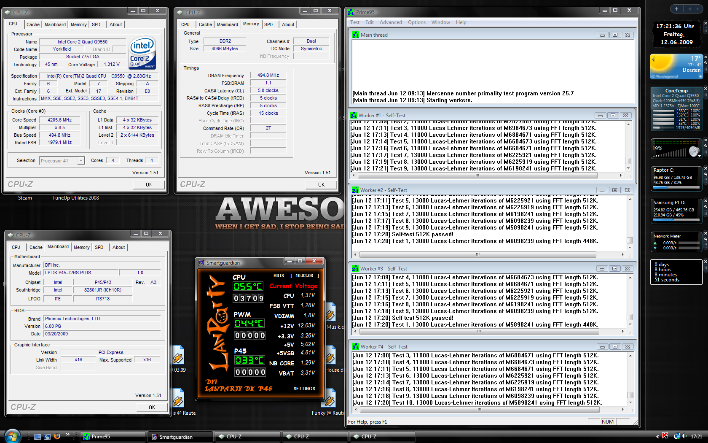
Task: Open the Advanced menu in Prime95
Action: point(391,22)
